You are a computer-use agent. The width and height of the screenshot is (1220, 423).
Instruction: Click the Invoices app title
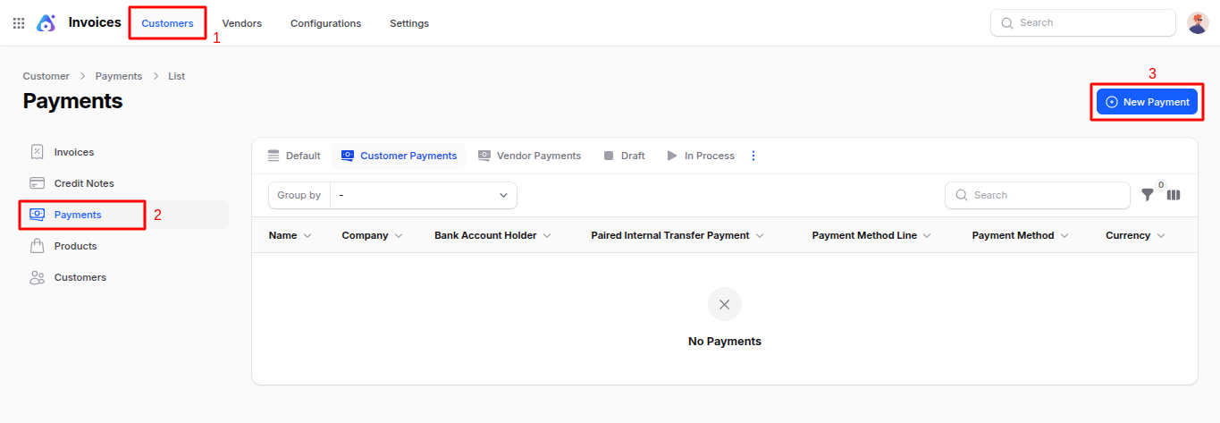click(x=95, y=22)
